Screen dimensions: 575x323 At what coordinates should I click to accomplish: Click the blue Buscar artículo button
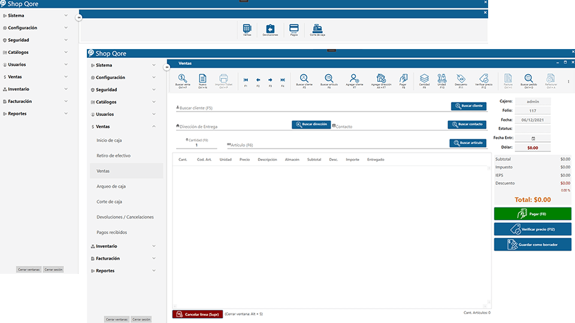pyautogui.click(x=468, y=143)
